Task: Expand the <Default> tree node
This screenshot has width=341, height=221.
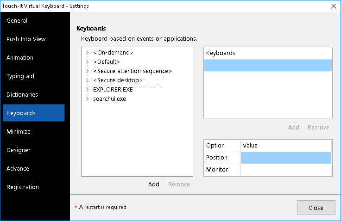Action: [x=88, y=62]
